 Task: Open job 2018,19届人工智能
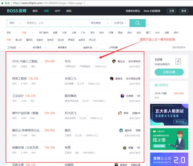(27, 61)
